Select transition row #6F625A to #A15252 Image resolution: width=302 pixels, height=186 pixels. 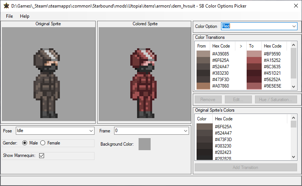click(243, 60)
